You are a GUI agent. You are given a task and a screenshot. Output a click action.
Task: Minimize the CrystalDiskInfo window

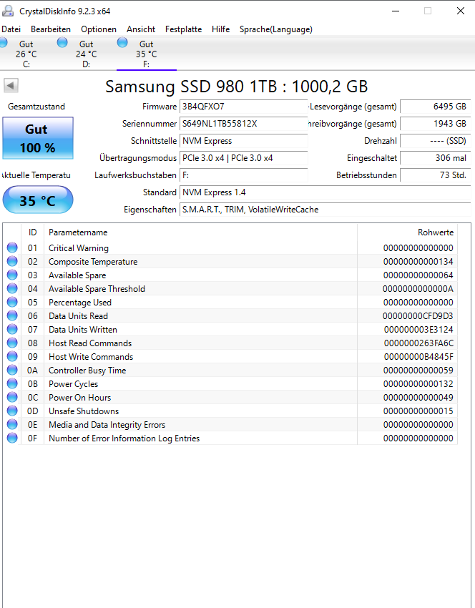click(396, 11)
